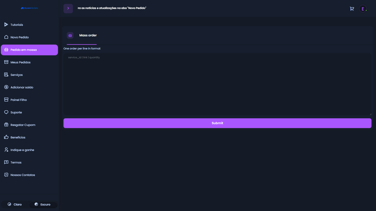Open Pedido em massa menu item
The width and height of the screenshot is (376, 211).
click(29, 50)
